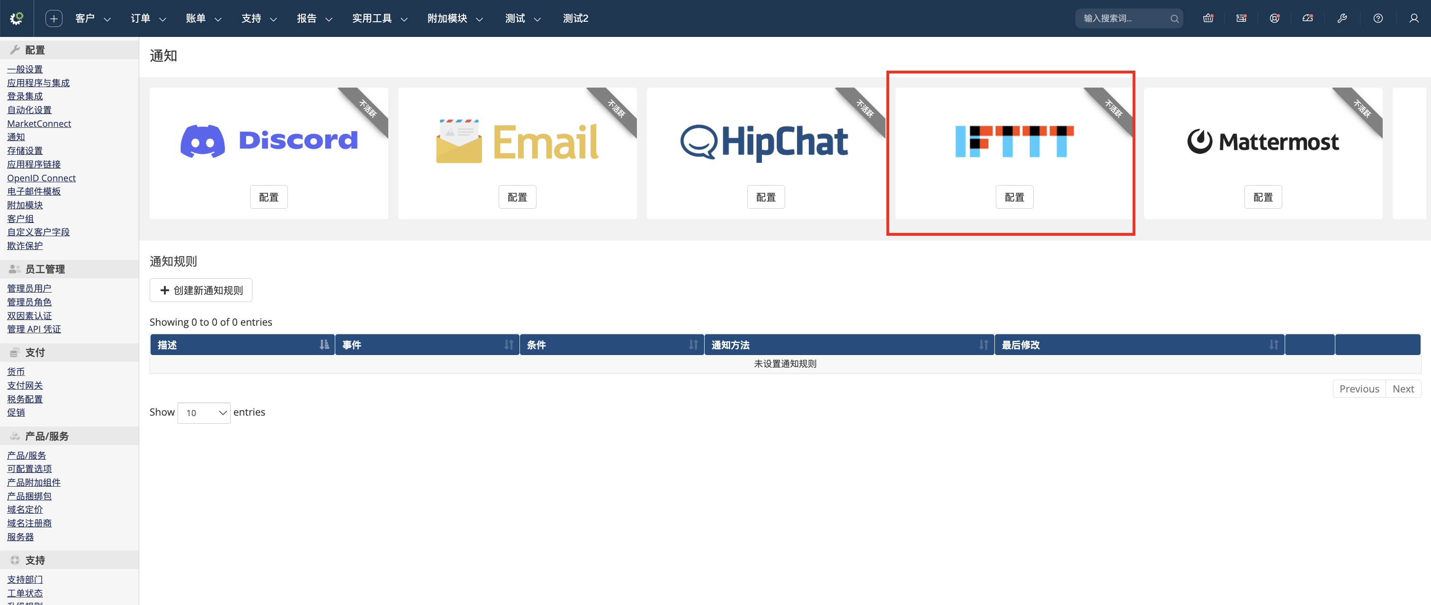The height and width of the screenshot is (605, 1431).
Task: Click the IFTTT logo
Action: coord(1014,141)
